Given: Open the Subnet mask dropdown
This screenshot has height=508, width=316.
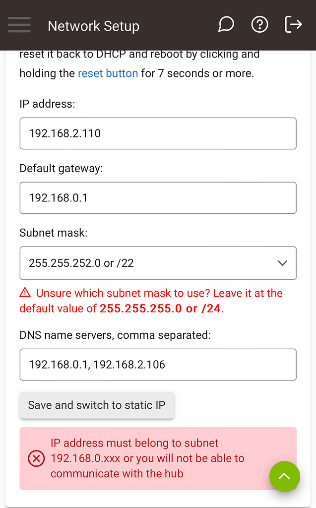Looking at the screenshot, I should click(158, 263).
